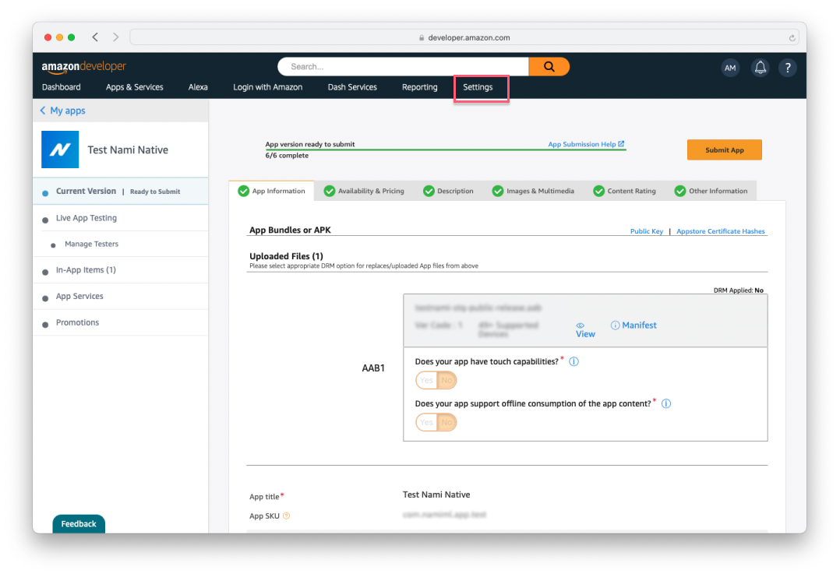Open Dash Services menu

352,86
